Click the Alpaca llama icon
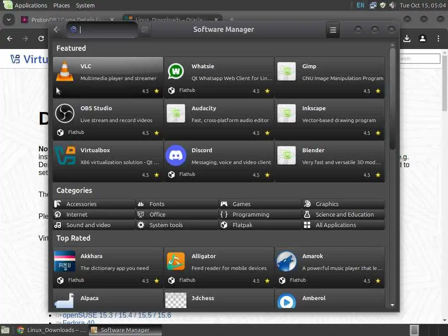 tap(65, 300)
